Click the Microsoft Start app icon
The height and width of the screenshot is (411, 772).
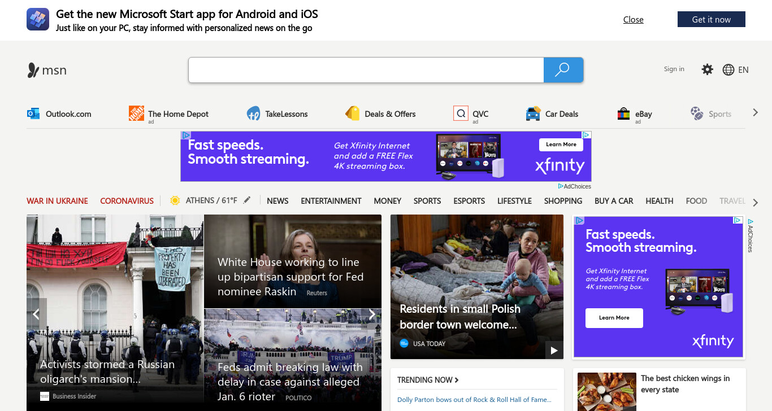pyautogui.click(x=38, y=19)
